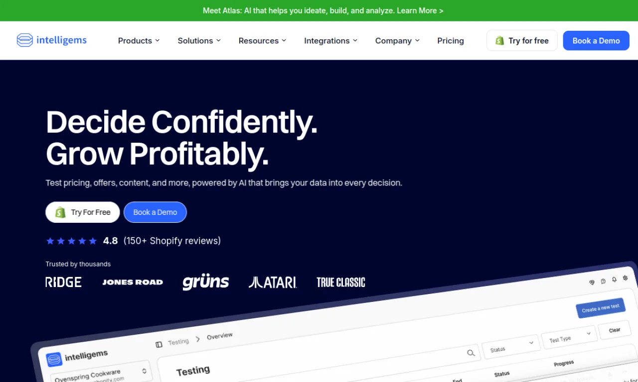Viewport: 638px width, 382px height.
Task: Click the heart icon in the preview toolbar
Action: pos(592,283)
